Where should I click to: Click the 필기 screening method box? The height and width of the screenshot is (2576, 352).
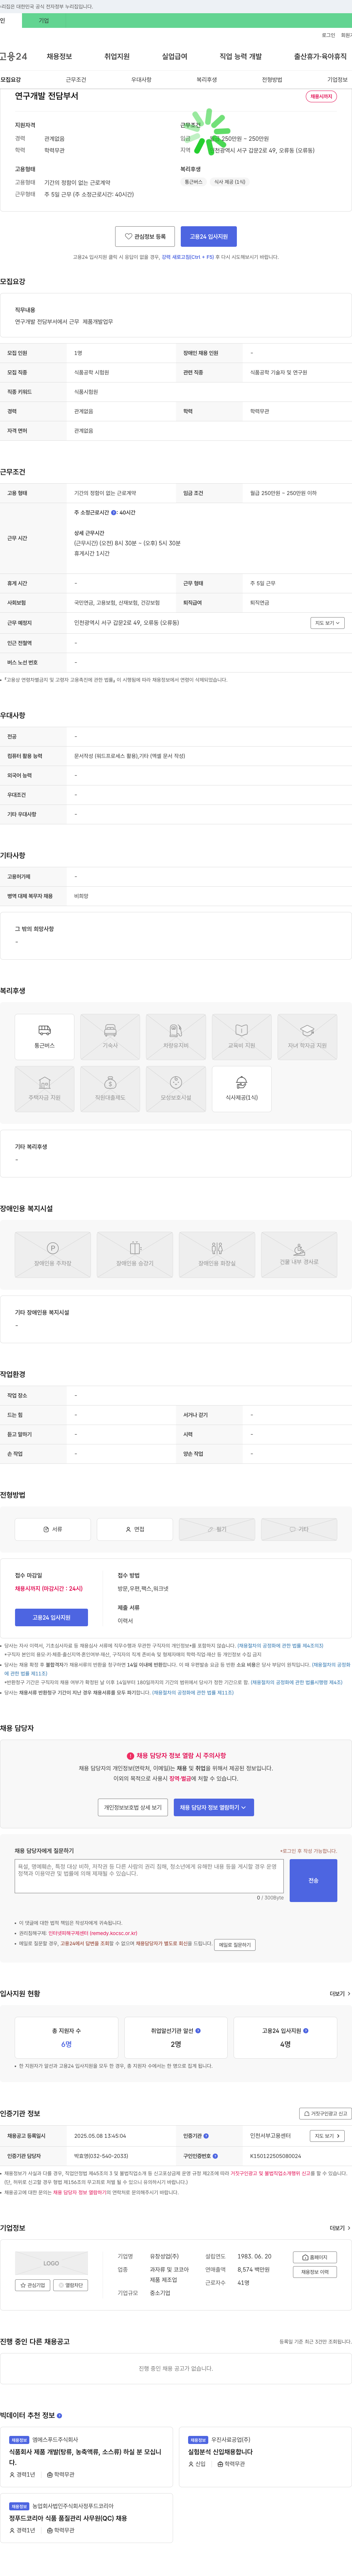[217, 1529]
